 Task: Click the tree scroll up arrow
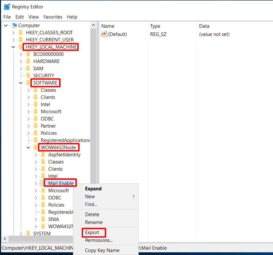93,25
